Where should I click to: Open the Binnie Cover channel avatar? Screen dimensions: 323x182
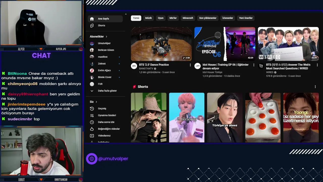(x=92, y=77)
